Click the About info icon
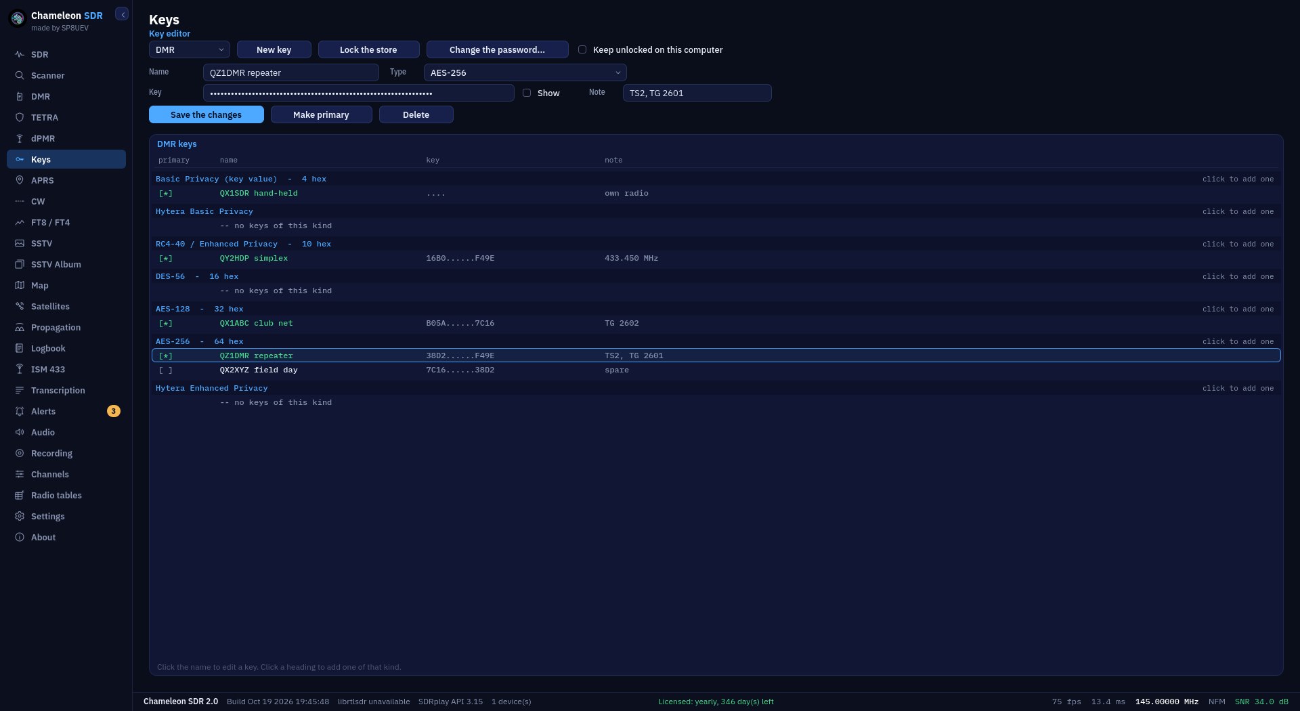Image resolution: width=1300 pixels, height=711 pixels. (20, 537)
